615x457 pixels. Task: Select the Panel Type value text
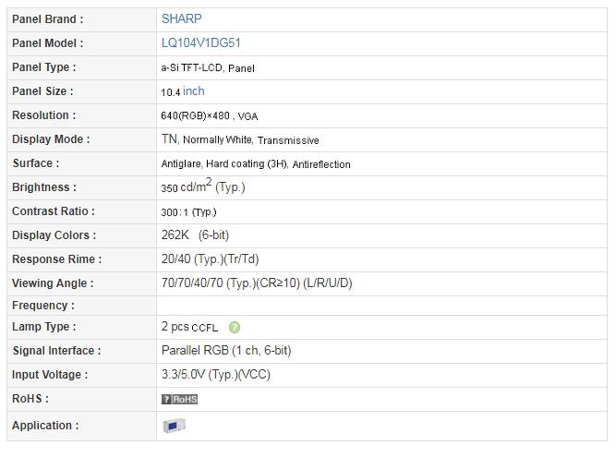point(208,68)
